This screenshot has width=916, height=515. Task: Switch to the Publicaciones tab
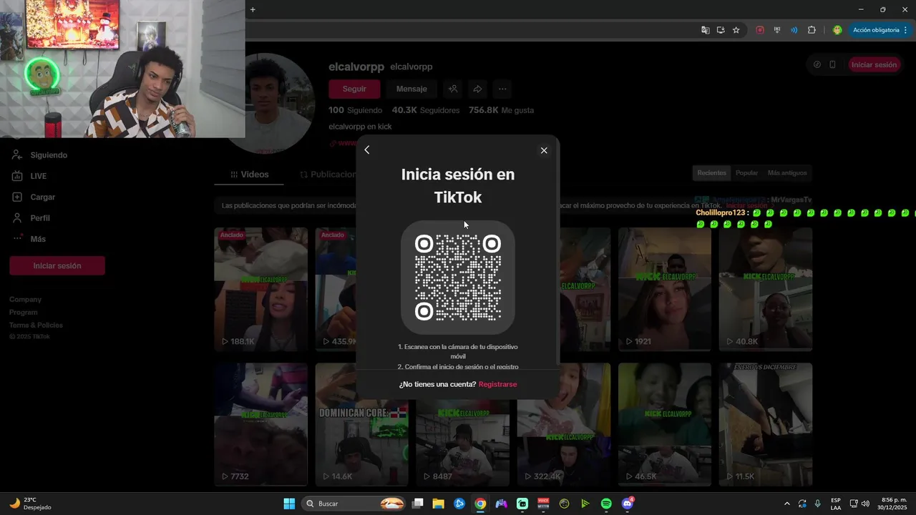coord(328,175)
